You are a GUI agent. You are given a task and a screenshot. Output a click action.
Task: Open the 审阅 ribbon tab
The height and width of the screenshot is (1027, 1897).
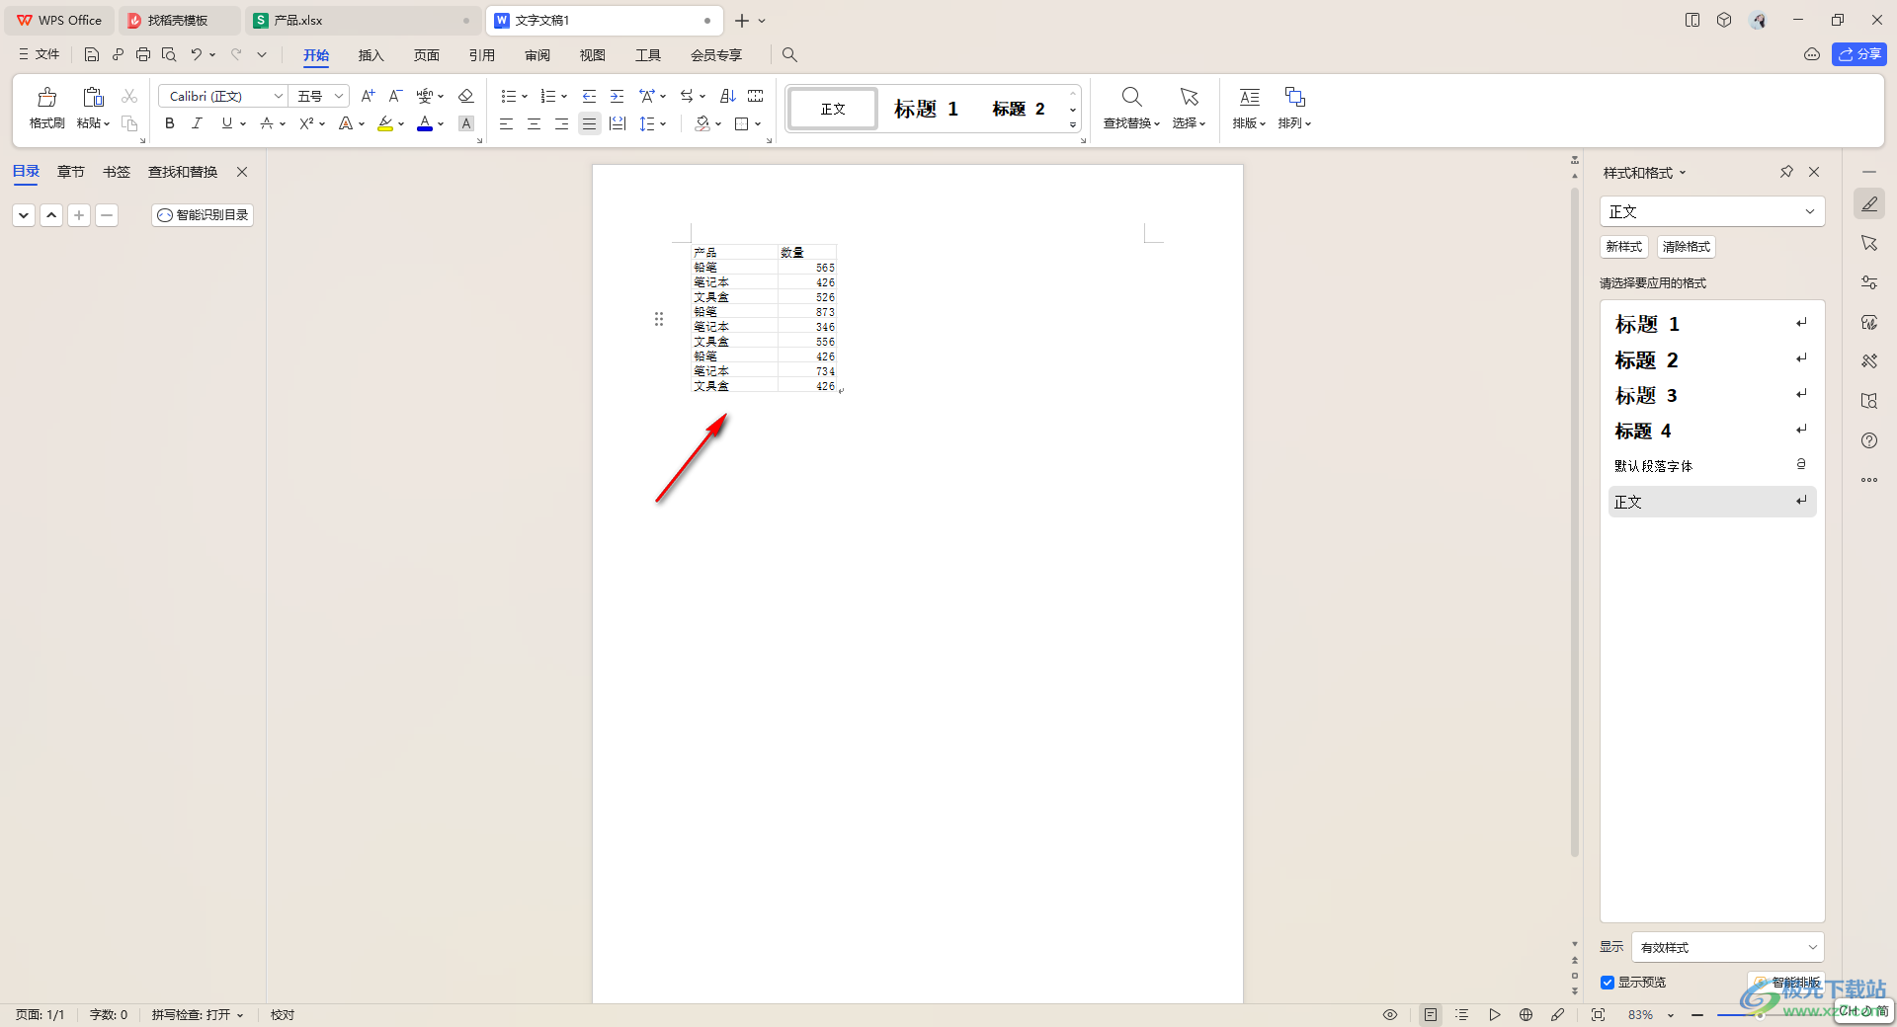tap(536, 55)
